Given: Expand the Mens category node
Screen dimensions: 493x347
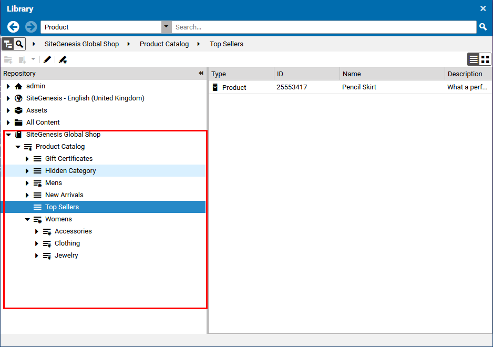Looking at the screenshot, I should coord(27,183).
